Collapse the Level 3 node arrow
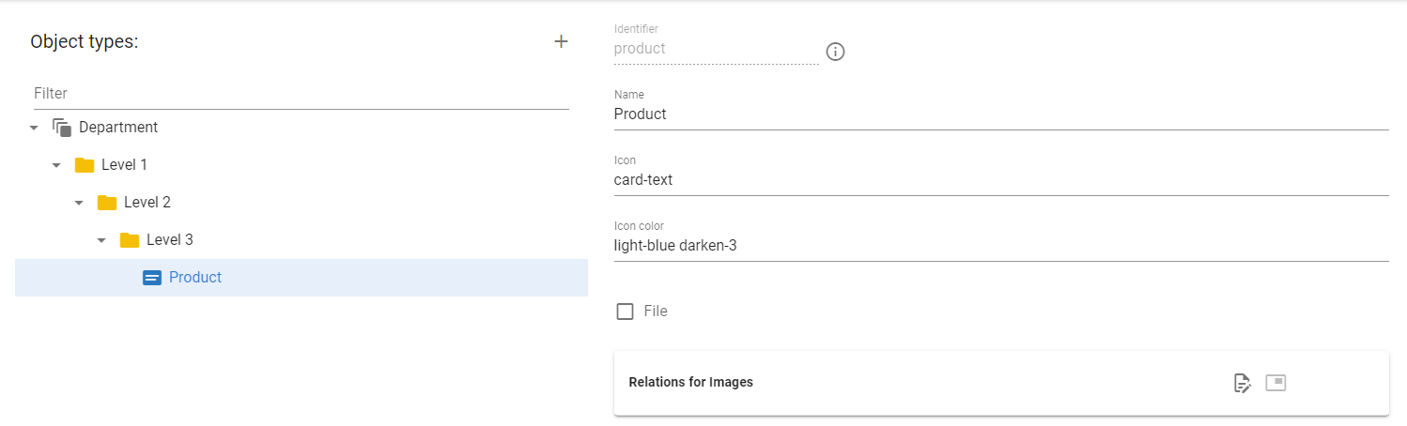Screen dimensions: 1407x426 click(x=101, y=240)
